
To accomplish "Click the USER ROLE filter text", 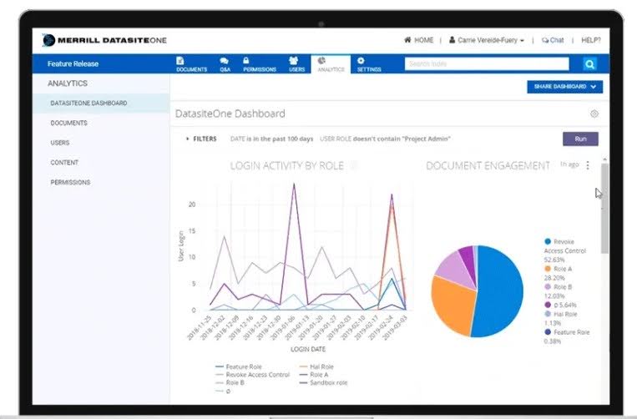I will pos(385,139).
